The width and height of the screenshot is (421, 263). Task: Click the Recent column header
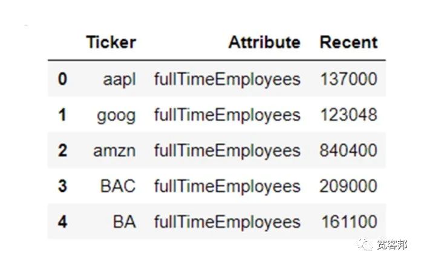(x=349, y=42)
